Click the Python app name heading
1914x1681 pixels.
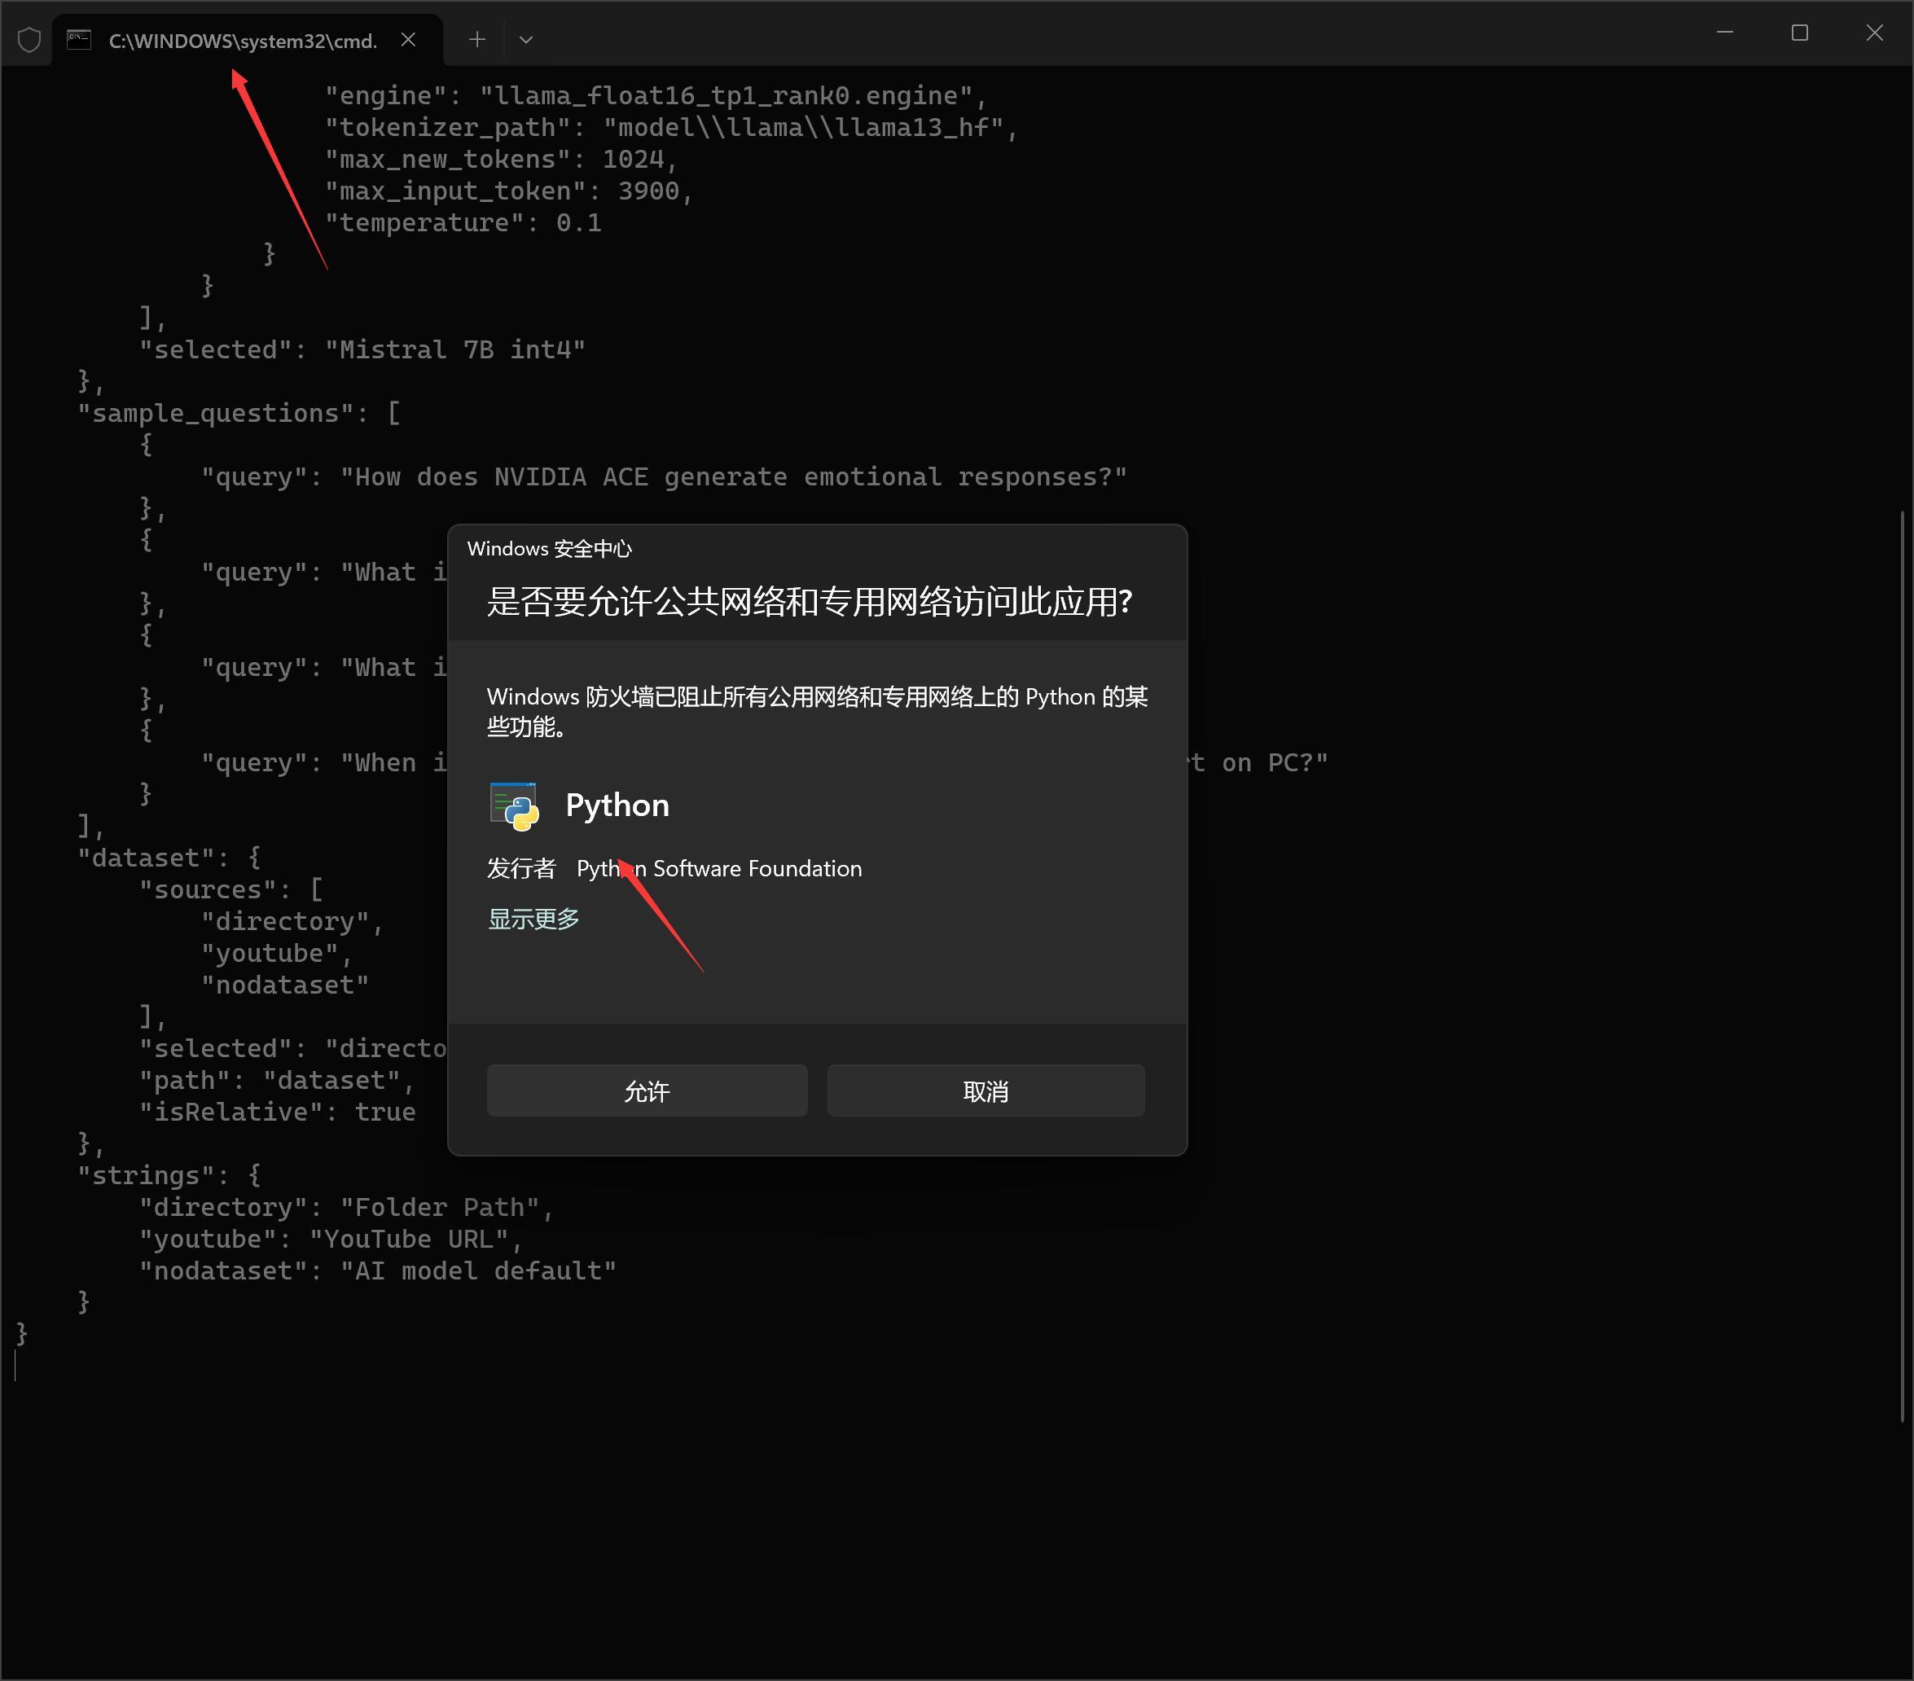click(617, 805)
